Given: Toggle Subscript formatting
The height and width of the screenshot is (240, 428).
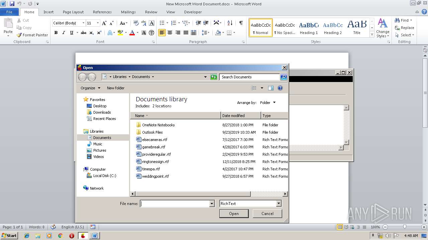Looking at the screenshot, I should [x=92, y=33].
